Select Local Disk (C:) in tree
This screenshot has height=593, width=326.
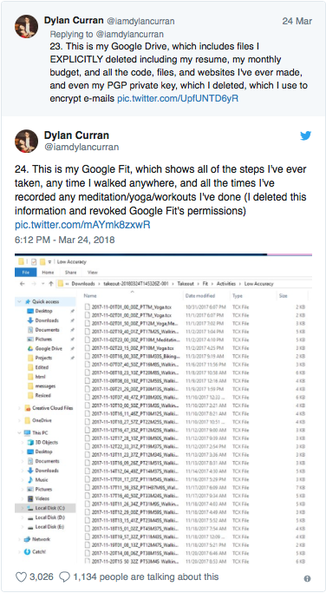click(x=45, y=508)
